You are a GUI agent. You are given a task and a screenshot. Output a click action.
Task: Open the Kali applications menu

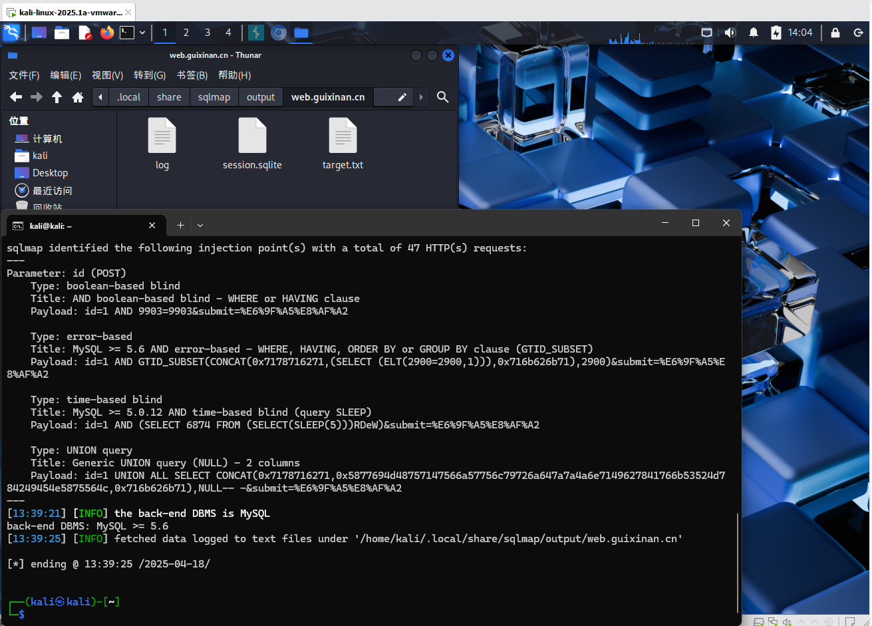pos(11,33)
